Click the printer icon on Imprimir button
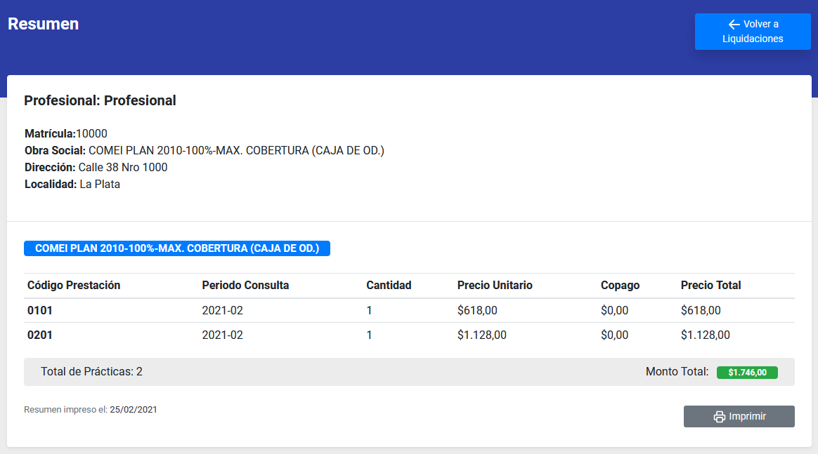Screen dimensions: 818x454 (718, 416)
